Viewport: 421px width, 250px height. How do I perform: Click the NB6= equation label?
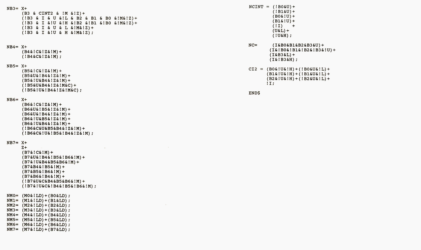(12, 100)
